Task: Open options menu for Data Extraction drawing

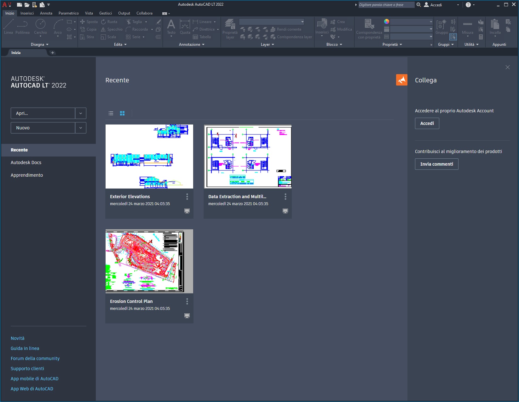Action: coord(285,197)
